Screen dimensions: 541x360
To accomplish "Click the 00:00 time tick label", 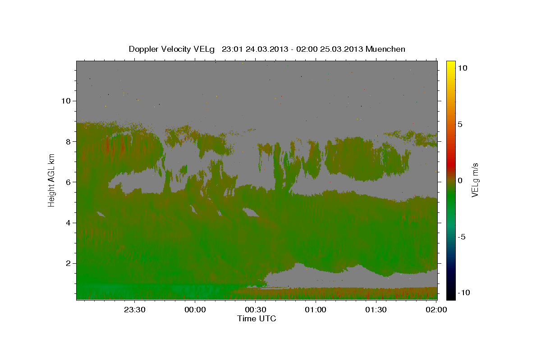I will (x=195, y=310).
